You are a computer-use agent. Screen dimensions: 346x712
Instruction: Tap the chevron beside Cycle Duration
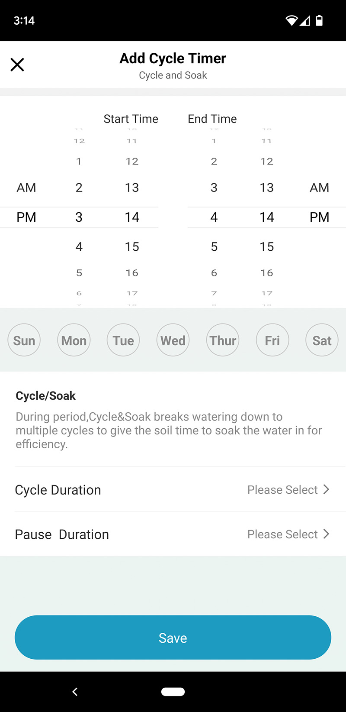tap(327, 489)
